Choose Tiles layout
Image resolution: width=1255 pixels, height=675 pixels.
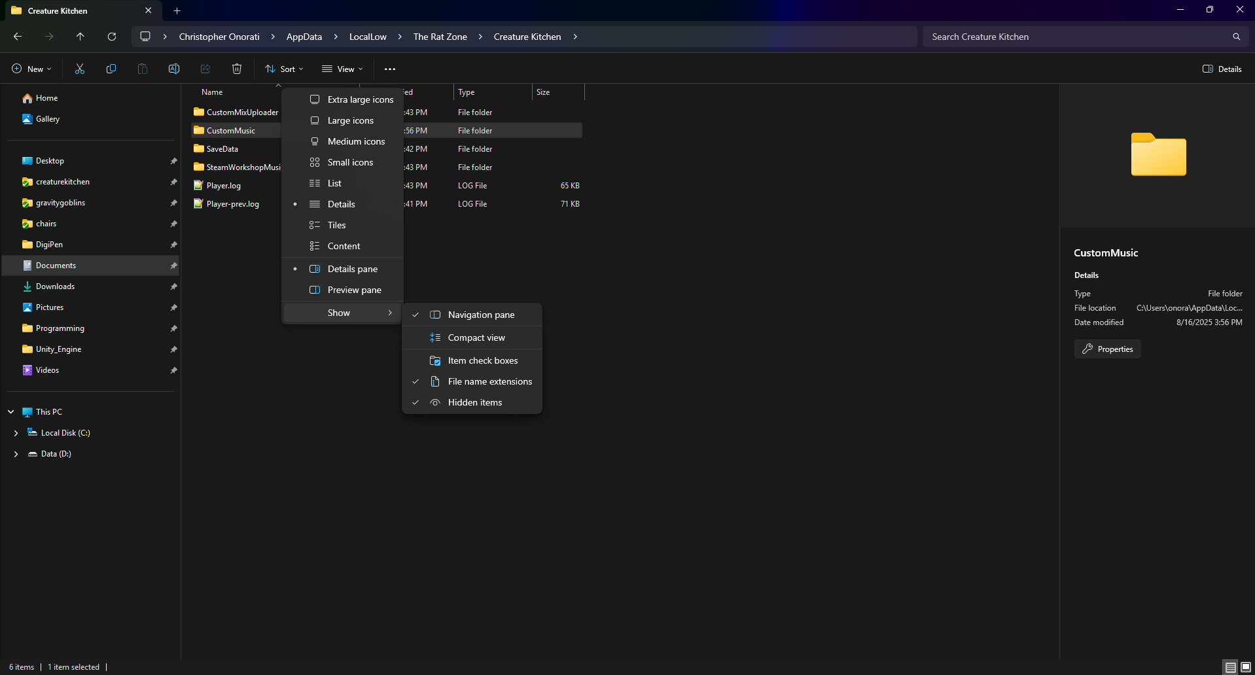pyautogui.click(x=343, y=225)
